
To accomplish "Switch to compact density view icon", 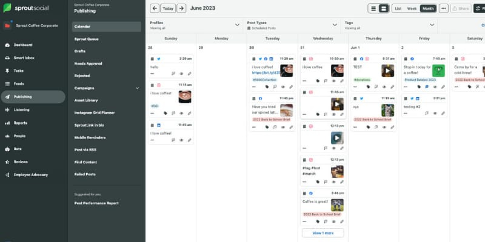I will (373, 8).
